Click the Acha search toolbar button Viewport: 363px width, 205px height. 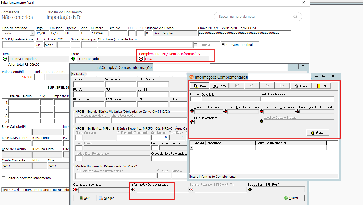coord(219,86)
